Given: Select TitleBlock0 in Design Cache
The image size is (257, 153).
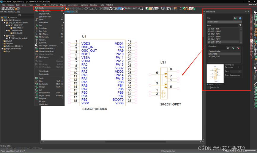Looking at the screenshot, I should pos(18,33).
